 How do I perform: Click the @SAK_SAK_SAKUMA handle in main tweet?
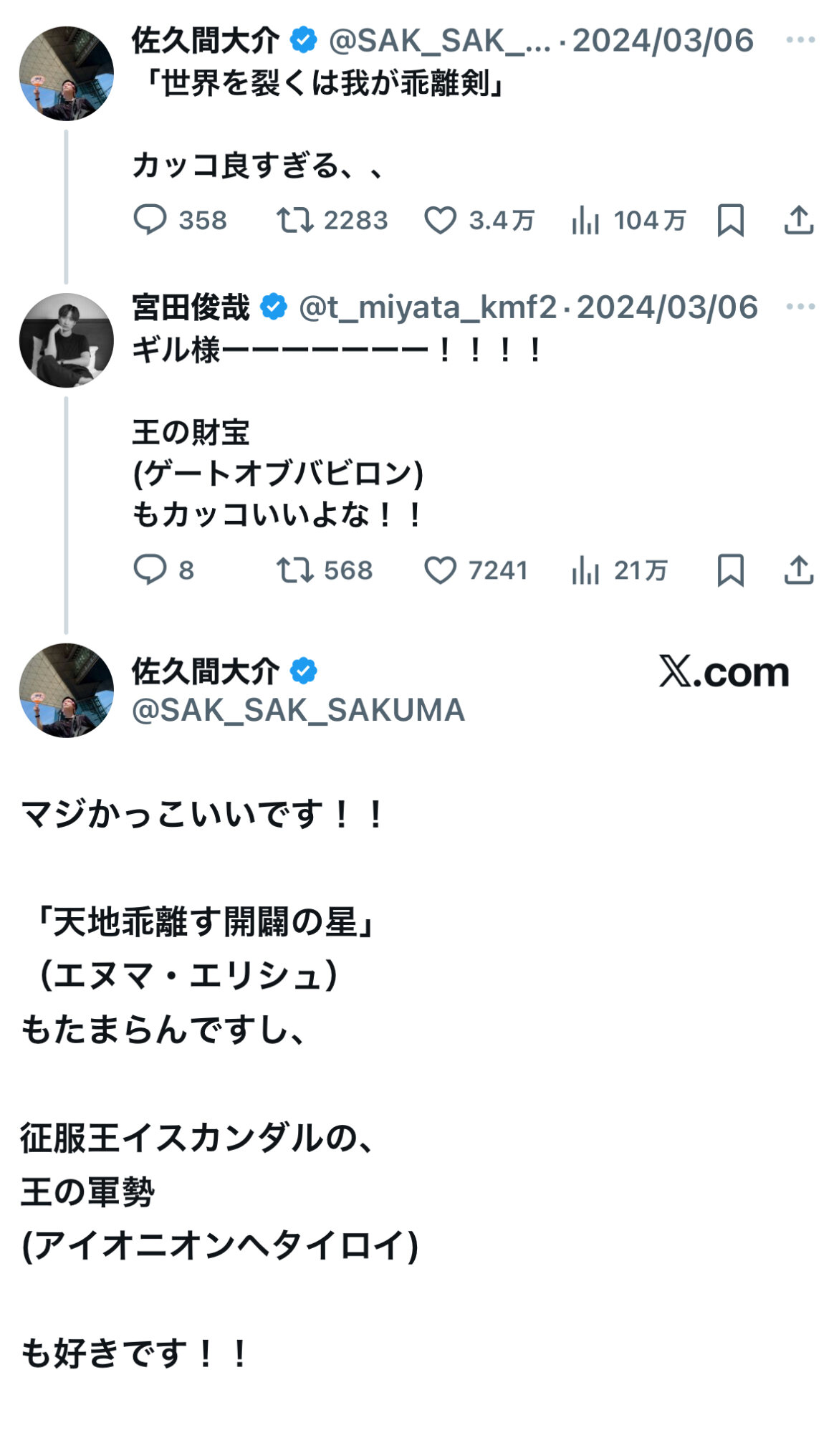[298, 710]
